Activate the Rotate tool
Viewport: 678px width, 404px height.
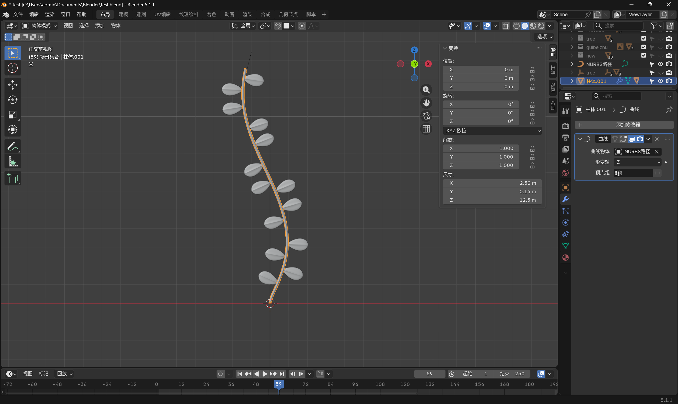click(12, 100)
